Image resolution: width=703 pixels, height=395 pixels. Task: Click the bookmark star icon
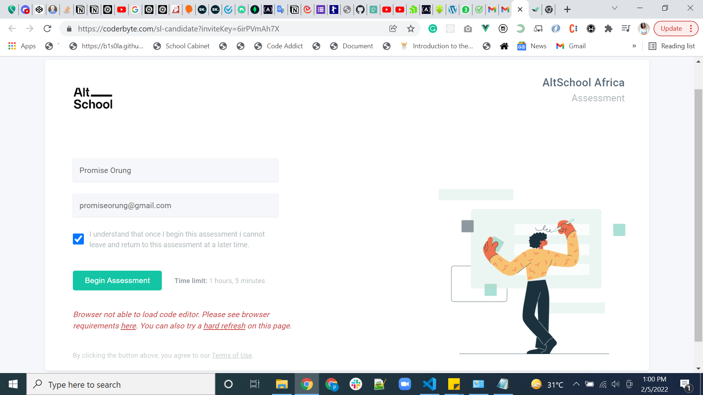coord(411,29)
